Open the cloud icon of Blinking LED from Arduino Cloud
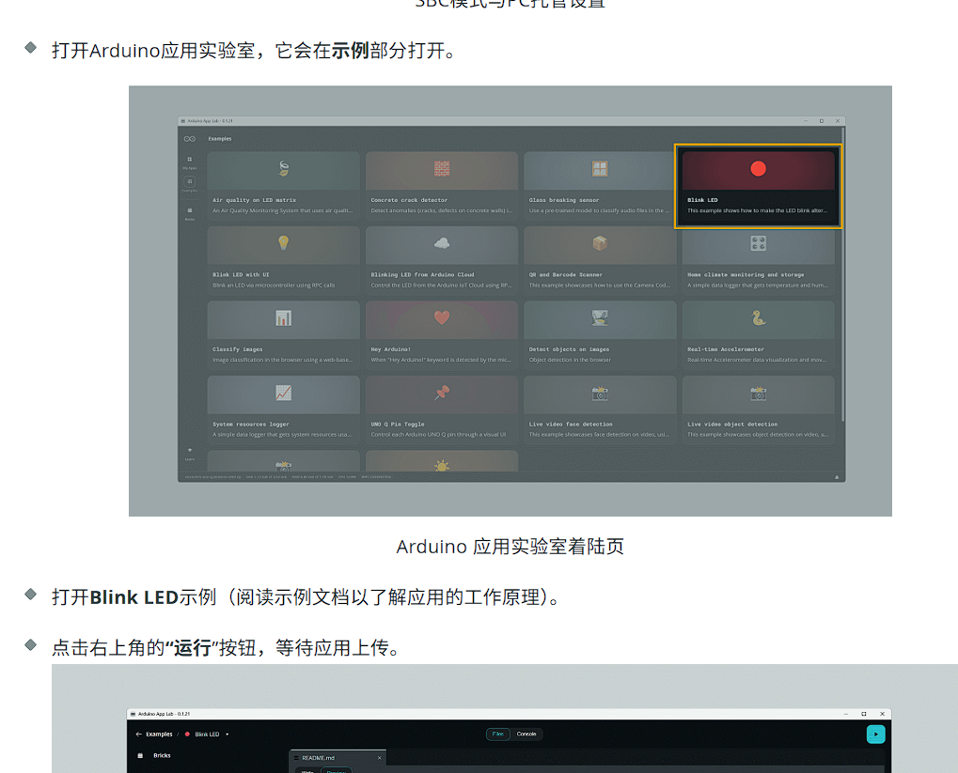958x773 pixels. point(442,243)
